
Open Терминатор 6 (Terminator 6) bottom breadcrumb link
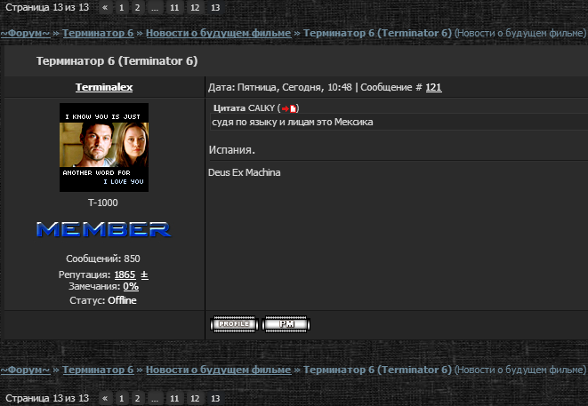377,370
